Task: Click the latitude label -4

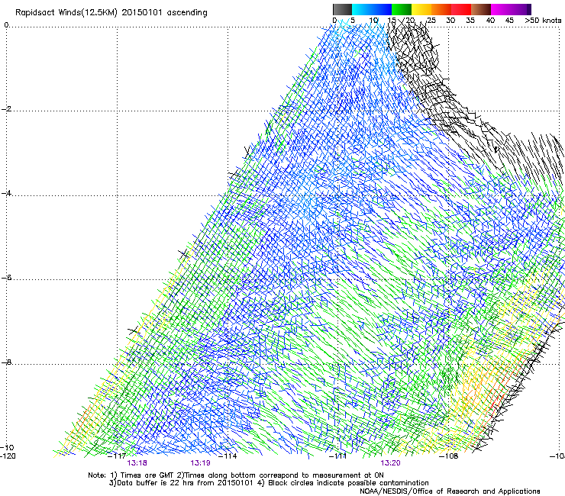Action: [6, 193]
